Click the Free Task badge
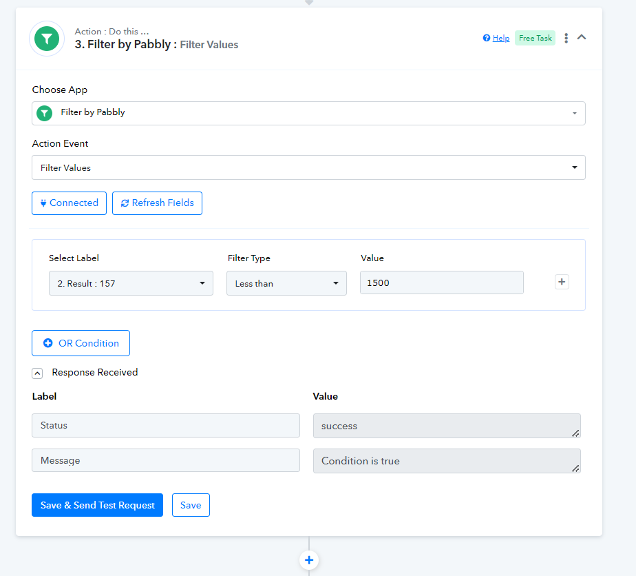The image size is (636, 576). (535, 38)
